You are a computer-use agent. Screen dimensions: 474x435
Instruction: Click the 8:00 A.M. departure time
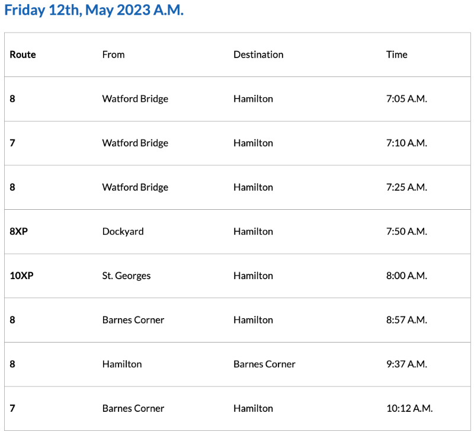click(x=406, y=276)
